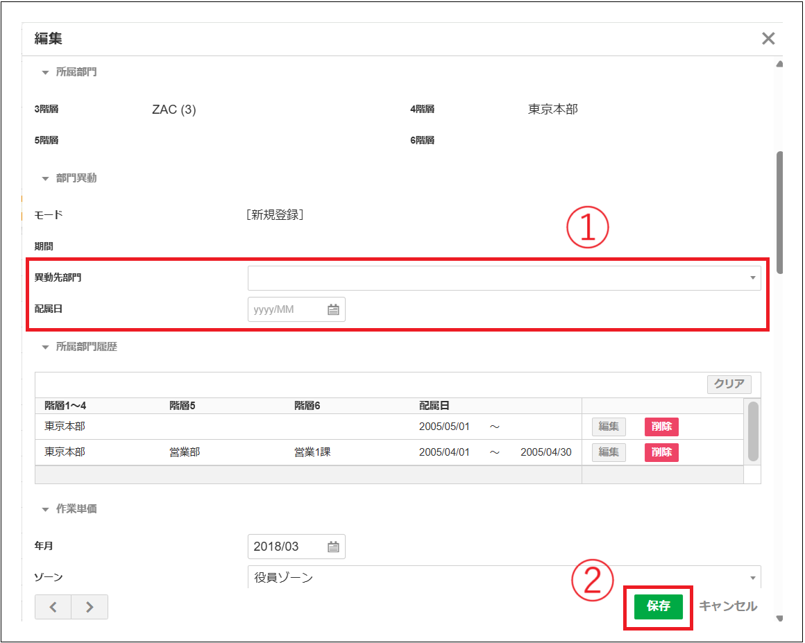Go to previous record with left arrow

[x=53, y=607]
